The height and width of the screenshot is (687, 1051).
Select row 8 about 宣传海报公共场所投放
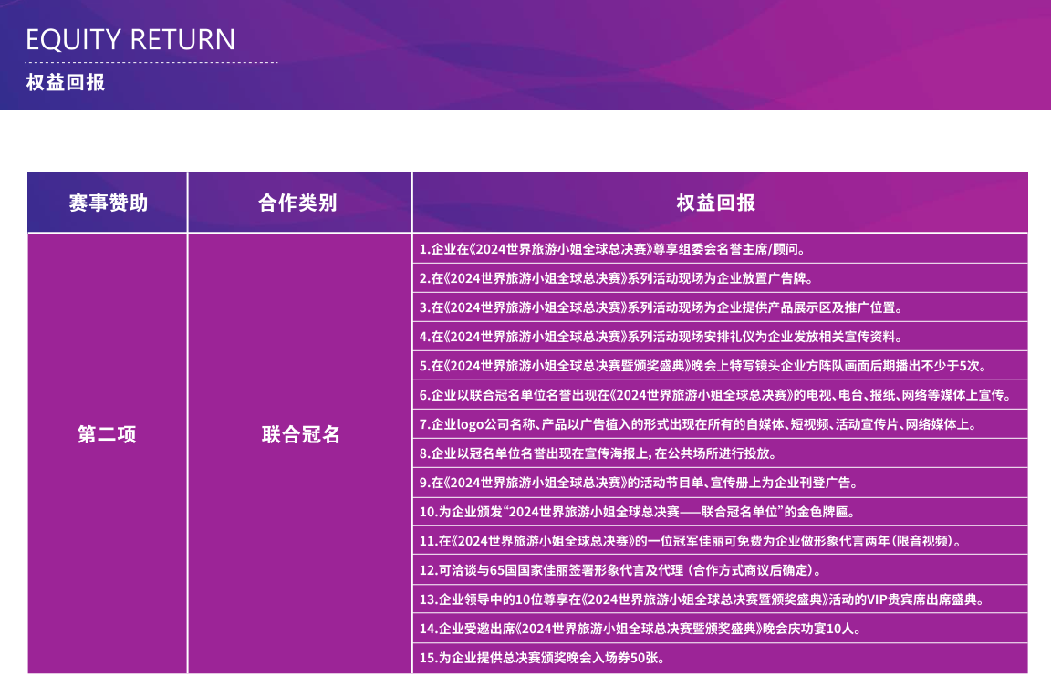pos(720,453)
